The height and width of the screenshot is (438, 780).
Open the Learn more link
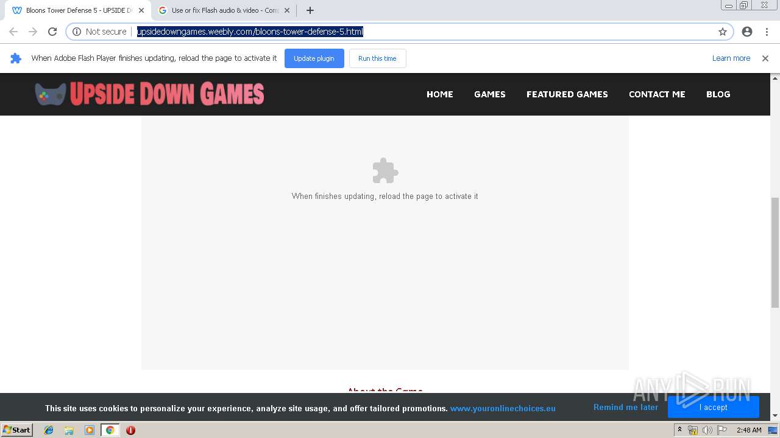point(731,58)
